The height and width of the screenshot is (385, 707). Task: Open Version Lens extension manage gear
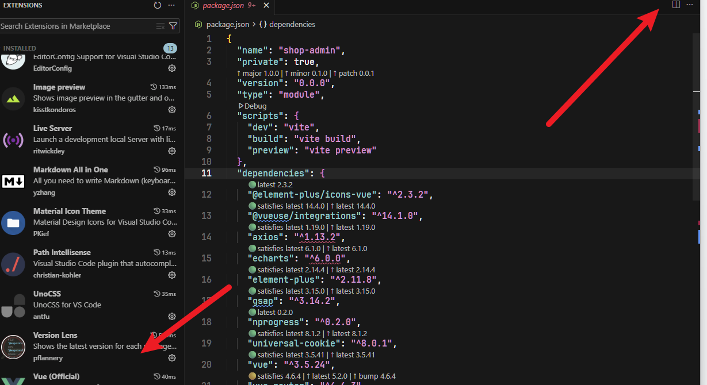[171, 358]
